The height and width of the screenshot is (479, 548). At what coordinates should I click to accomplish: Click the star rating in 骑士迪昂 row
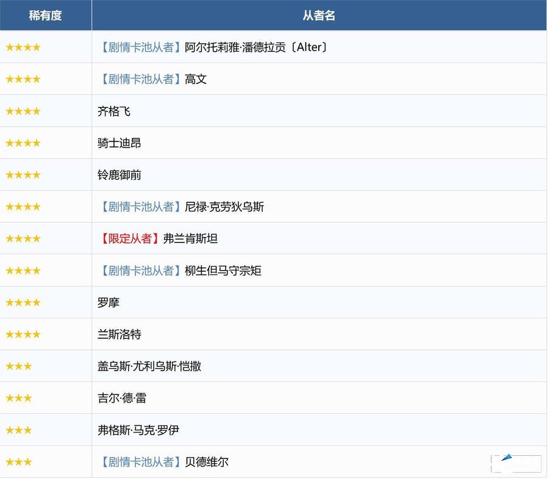(23, 143)
